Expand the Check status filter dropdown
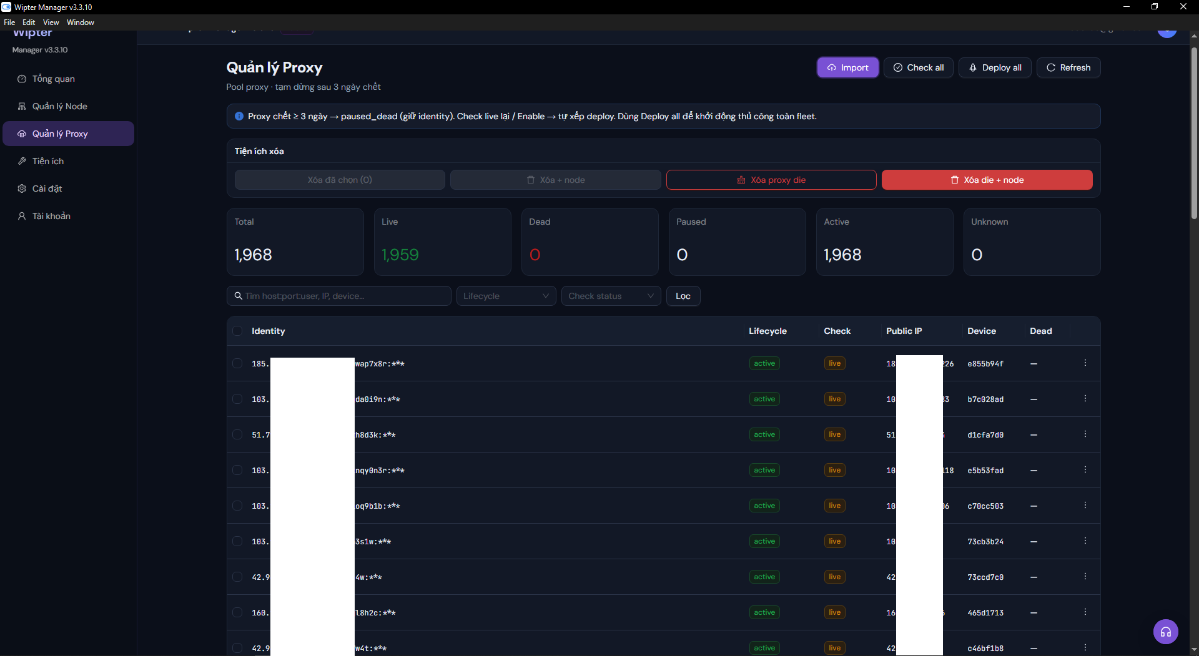The image size is (1199, 656). click(611, 296)
